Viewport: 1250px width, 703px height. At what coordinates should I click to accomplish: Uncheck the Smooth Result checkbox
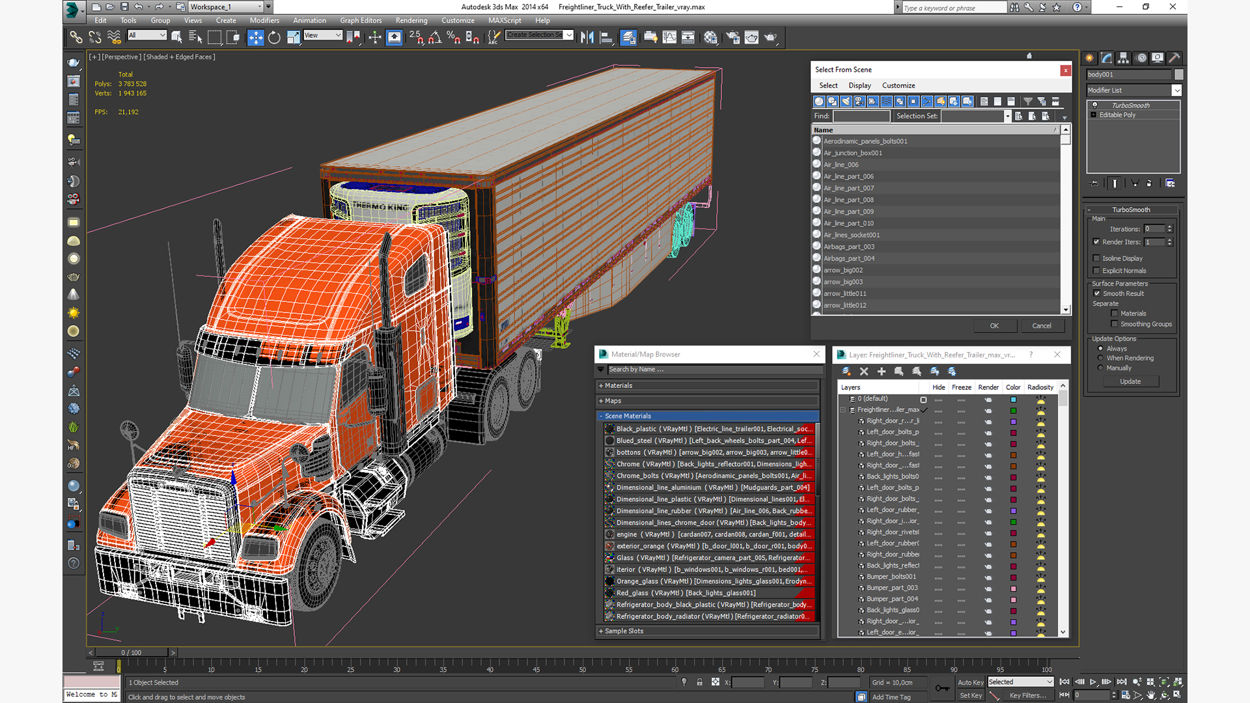tap(1097, 294)
